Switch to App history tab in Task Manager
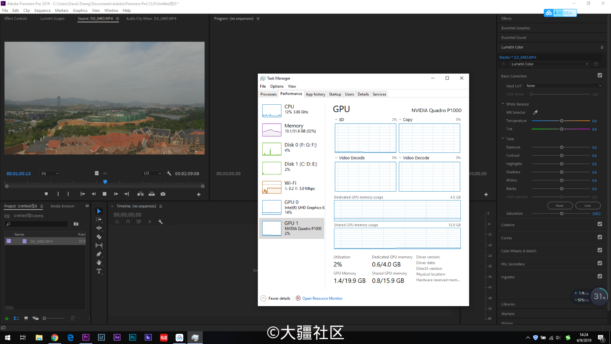Image resolution: width=611 pixels, height=344 pixels. click(315, 94)
